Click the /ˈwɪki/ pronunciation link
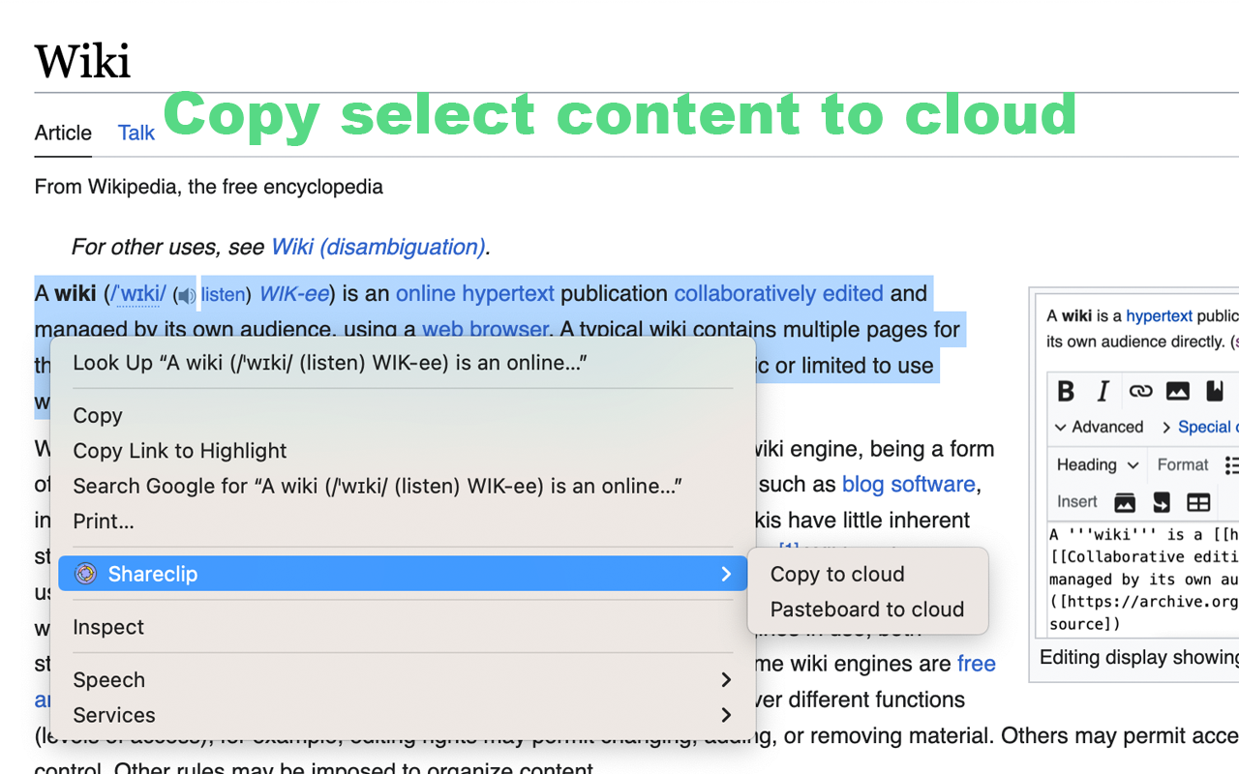1239x774 pixels. [138, 293]
